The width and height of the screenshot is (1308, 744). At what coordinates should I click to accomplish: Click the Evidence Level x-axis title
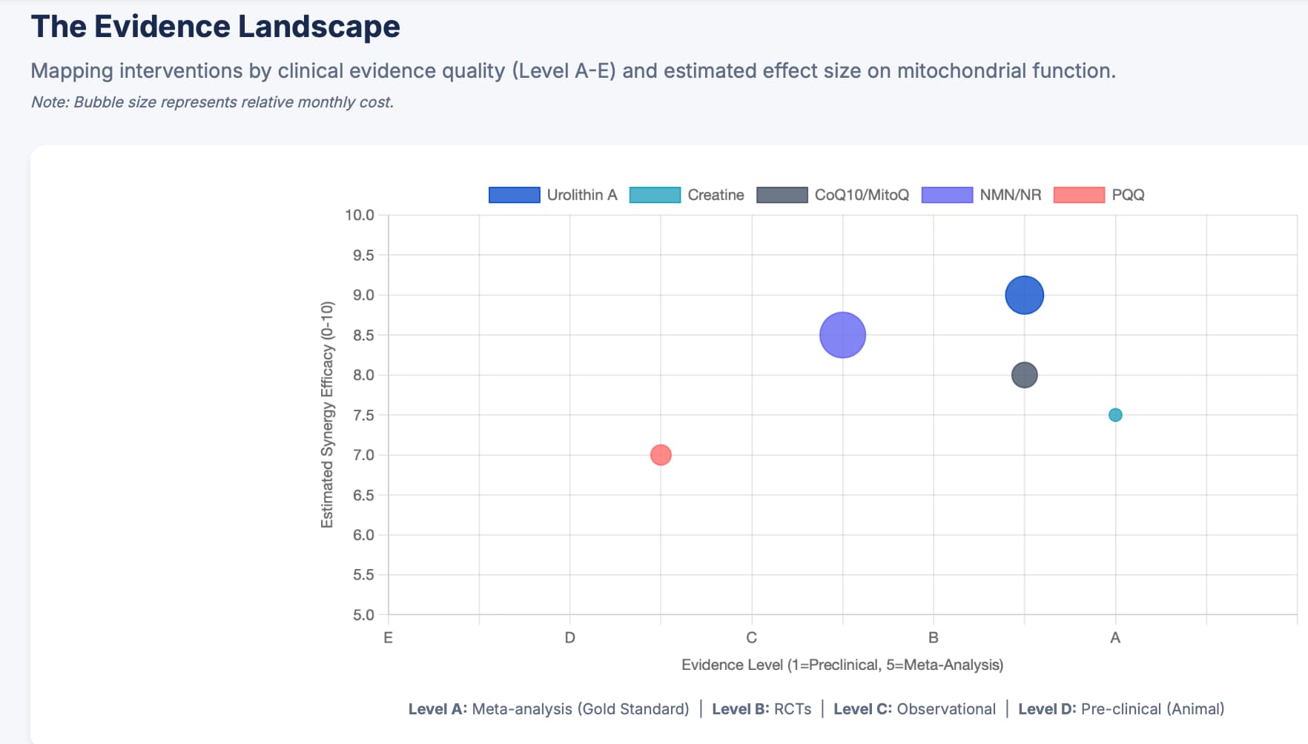coord(842,665)
